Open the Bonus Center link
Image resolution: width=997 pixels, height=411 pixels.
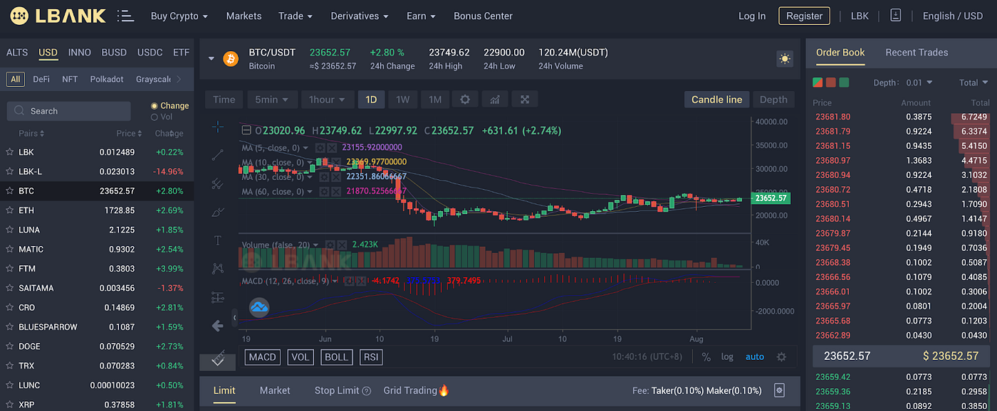point(483,16)
